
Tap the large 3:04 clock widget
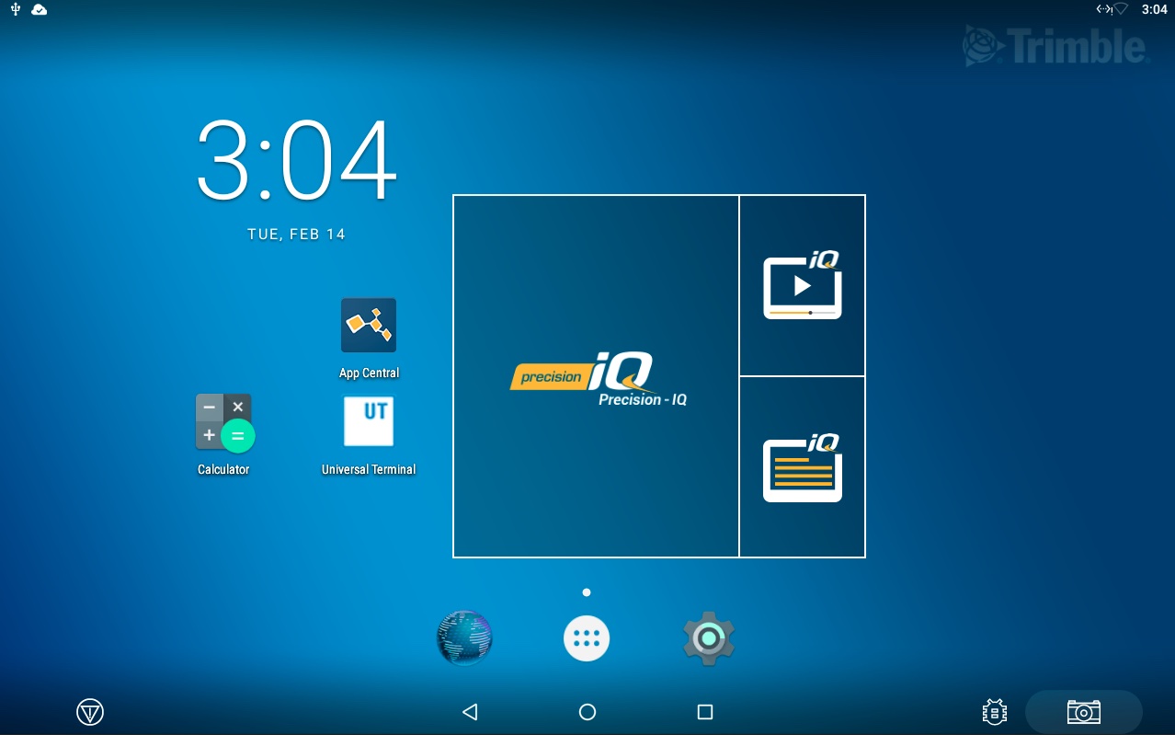pos(297,161)
